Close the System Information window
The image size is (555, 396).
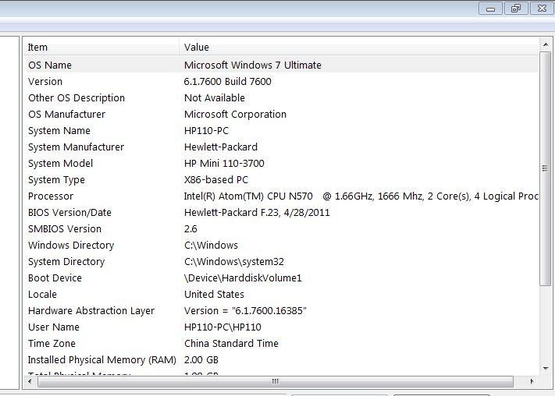(542, 9)
